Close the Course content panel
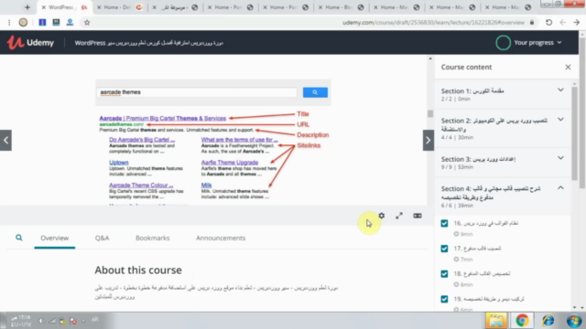 568,67
